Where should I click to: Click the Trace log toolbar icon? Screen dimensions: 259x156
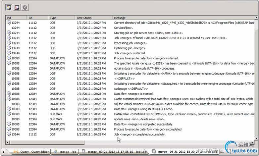tap(9, 7)
